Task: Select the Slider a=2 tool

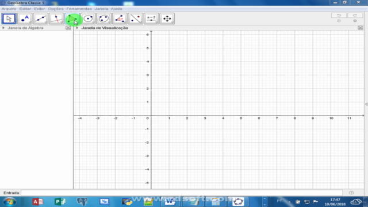Action: click(151, 18)
